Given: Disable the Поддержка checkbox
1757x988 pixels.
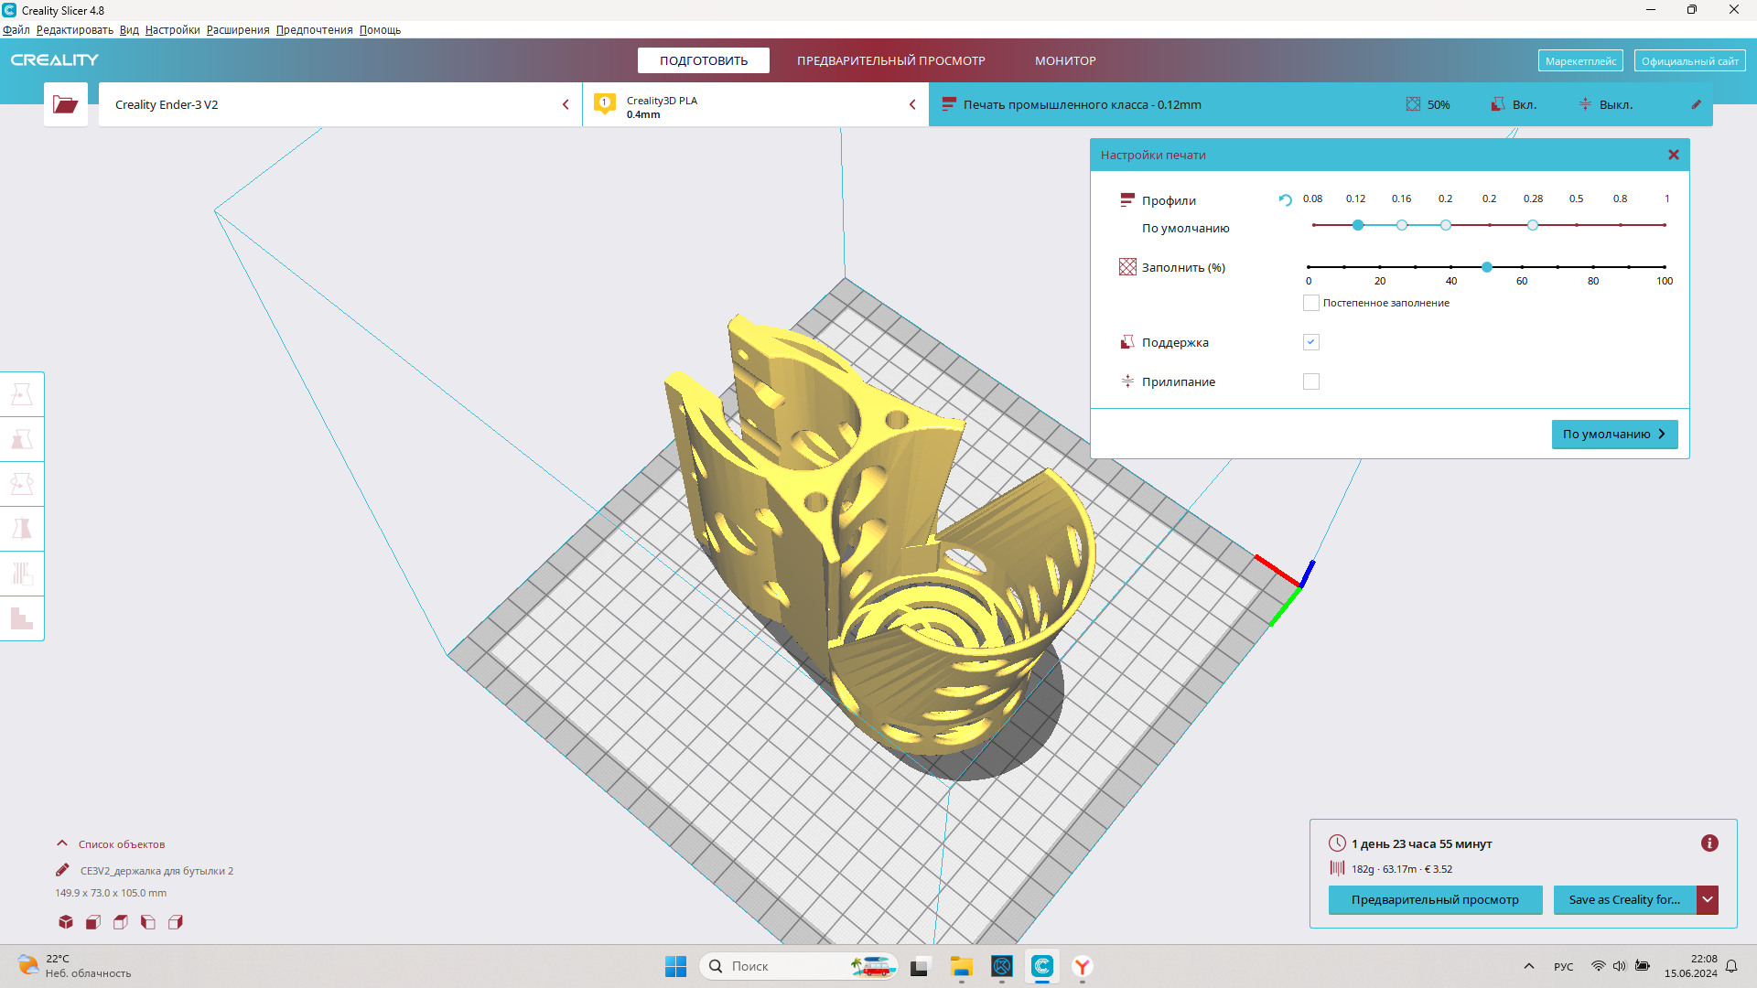Looking at the screenshot, I should click(x=1310, y=342).
